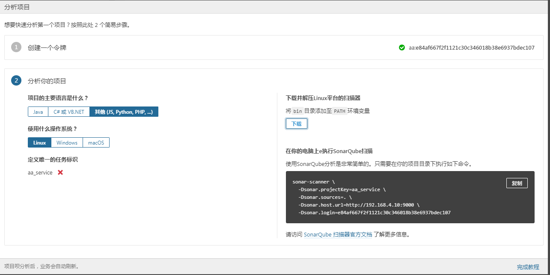The width and height of the screenshot is (550, 275).
Task: Click step 2 number badge
Action: tap(16, 80)
